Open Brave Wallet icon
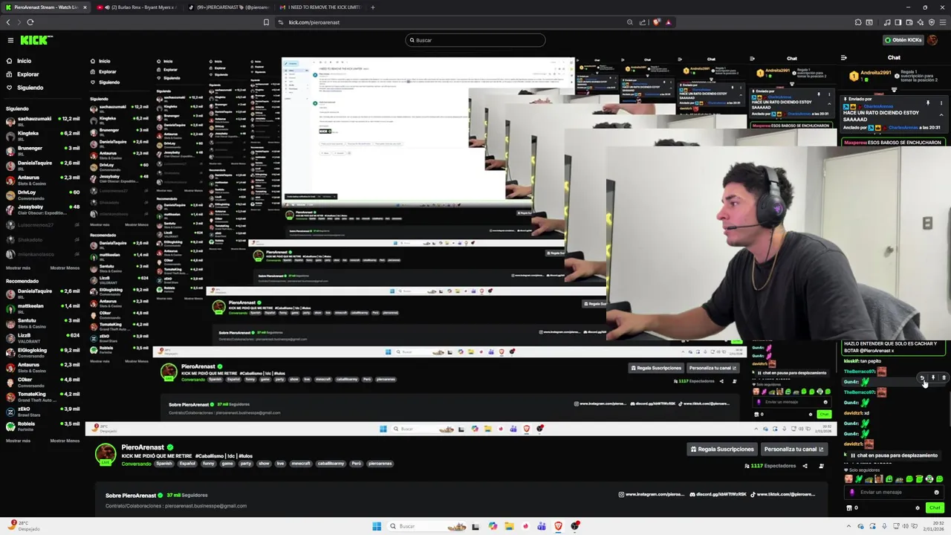Viewport: 951px width, 535px height. [909, 22]
